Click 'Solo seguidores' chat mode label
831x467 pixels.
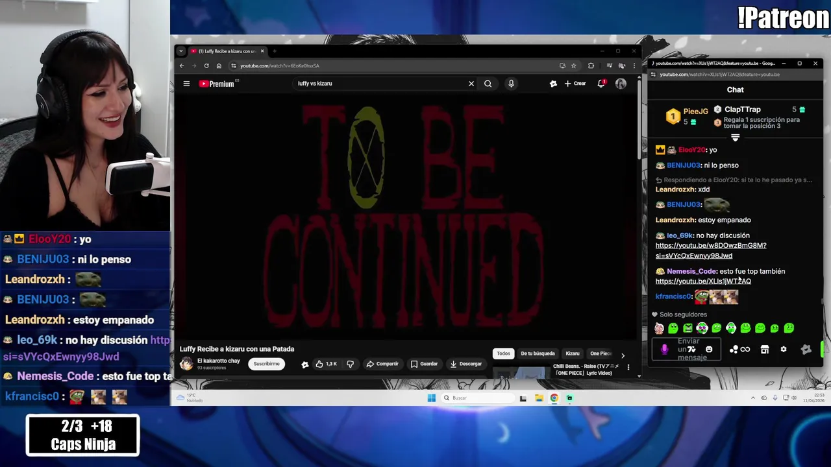point(683,315)
